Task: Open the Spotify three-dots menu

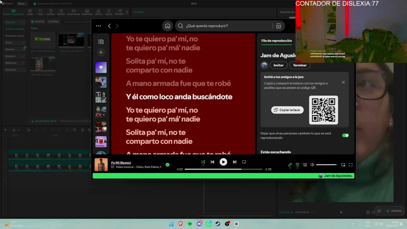Action: point(98,26)
